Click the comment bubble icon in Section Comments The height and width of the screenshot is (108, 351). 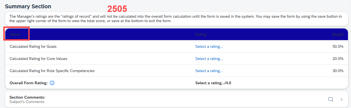pyautogui.click(x=330, y=99)
